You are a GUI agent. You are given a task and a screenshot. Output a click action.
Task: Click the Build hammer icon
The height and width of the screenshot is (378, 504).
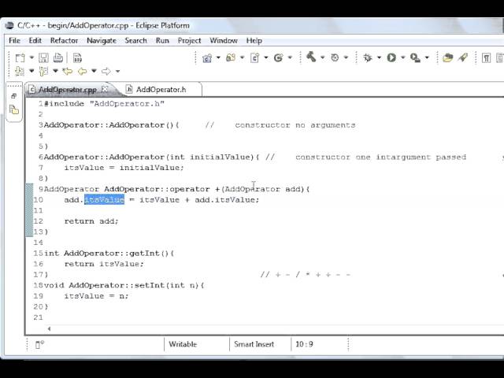coord(311,57)
